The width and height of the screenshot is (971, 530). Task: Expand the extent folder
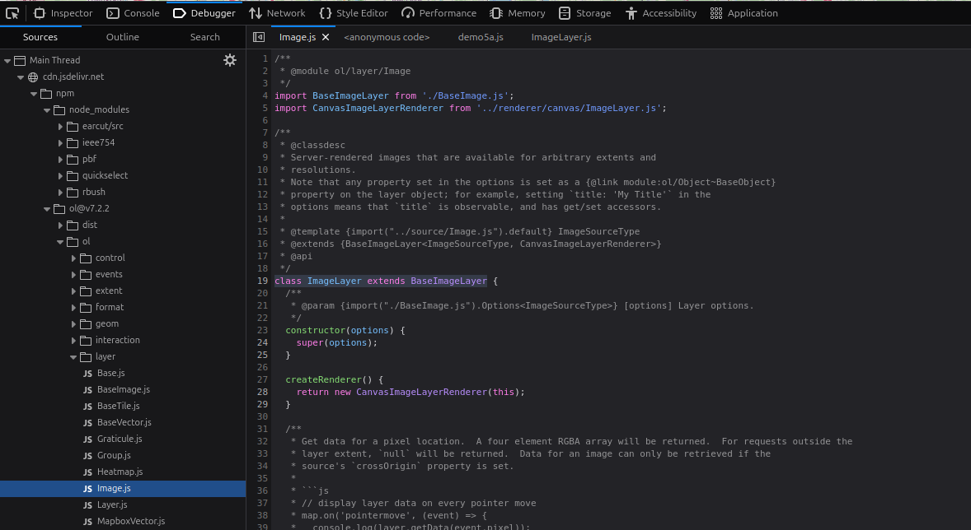(x=73, y=291)
